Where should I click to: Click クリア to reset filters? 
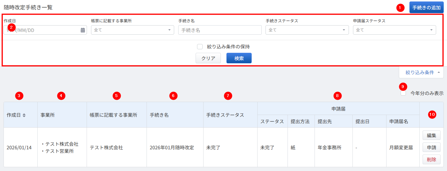208,58
